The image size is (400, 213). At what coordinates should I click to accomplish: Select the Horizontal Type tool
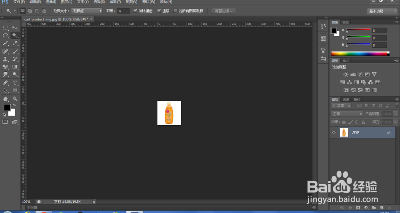point(15,83)
